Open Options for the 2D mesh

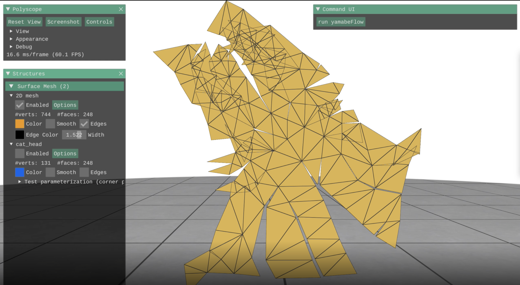65,105
